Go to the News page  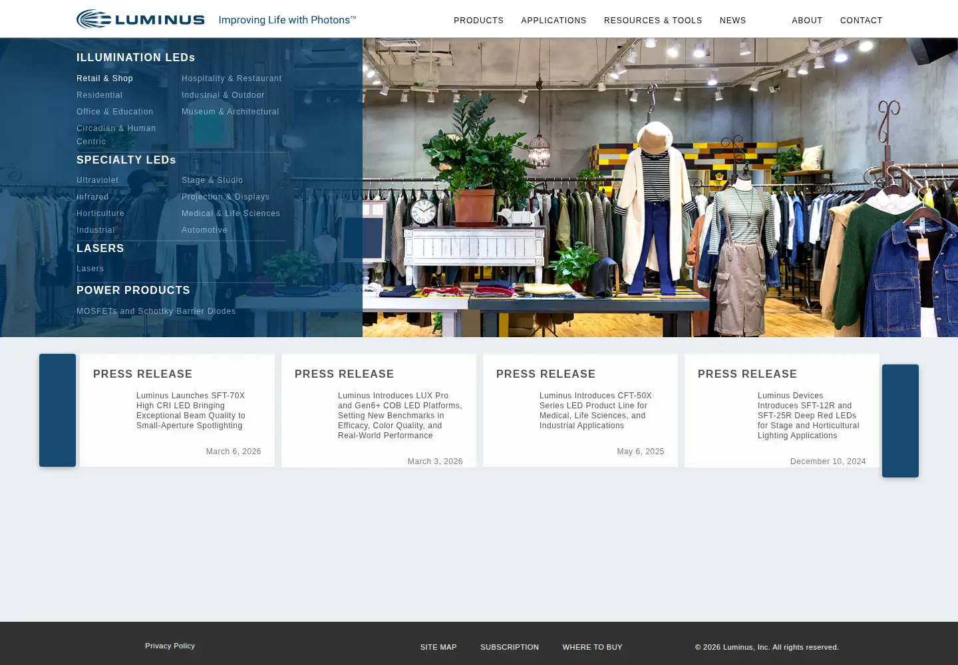[x=732, y=21]
